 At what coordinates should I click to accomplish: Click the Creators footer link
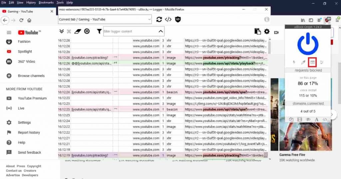(x=30, y=171)
